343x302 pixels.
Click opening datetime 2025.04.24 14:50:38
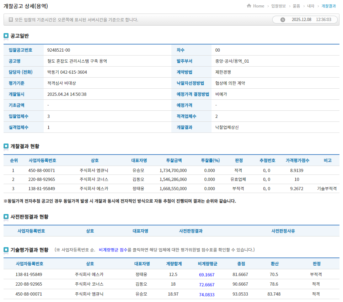click(x=67, y=94)
